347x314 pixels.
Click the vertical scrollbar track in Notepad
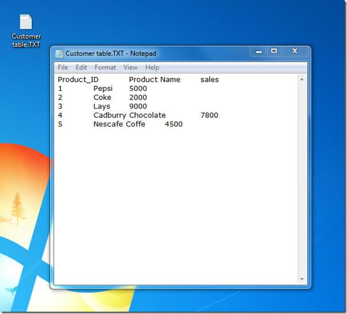tap(302, 178)
